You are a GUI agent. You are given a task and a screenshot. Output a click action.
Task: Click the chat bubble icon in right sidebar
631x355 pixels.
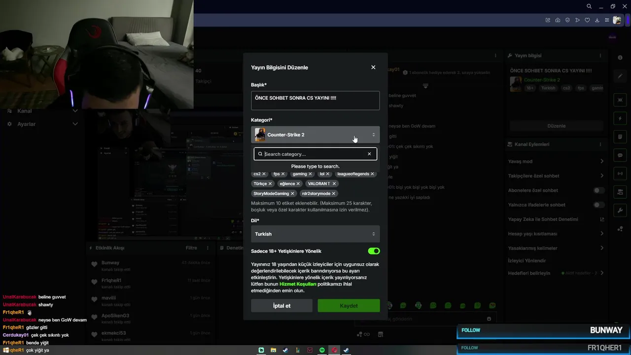(x=620, y=155)
